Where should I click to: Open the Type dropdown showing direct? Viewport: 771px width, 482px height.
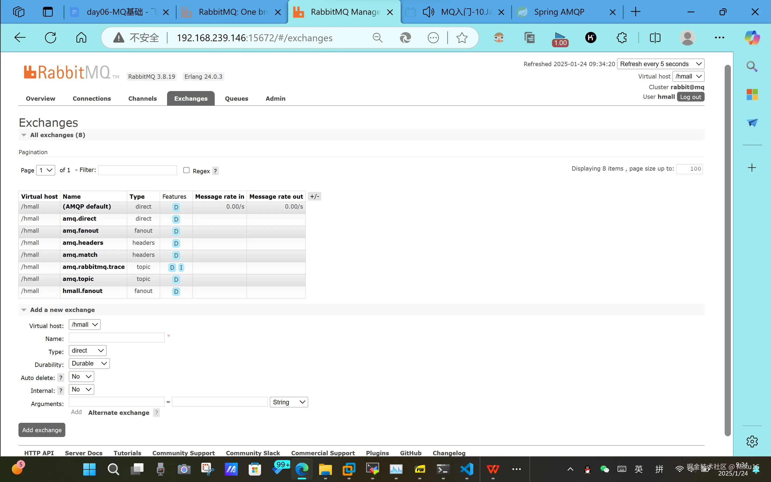click(88, 351)
